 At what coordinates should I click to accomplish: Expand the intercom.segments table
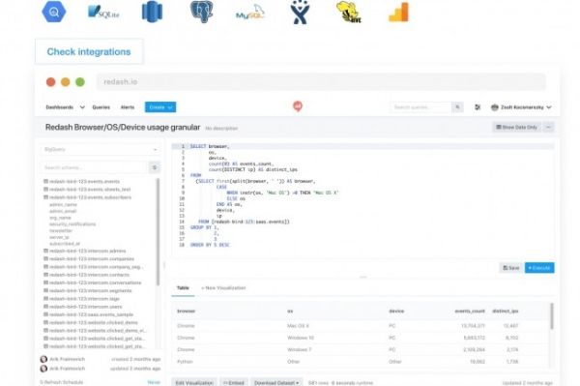click(88, 291)
